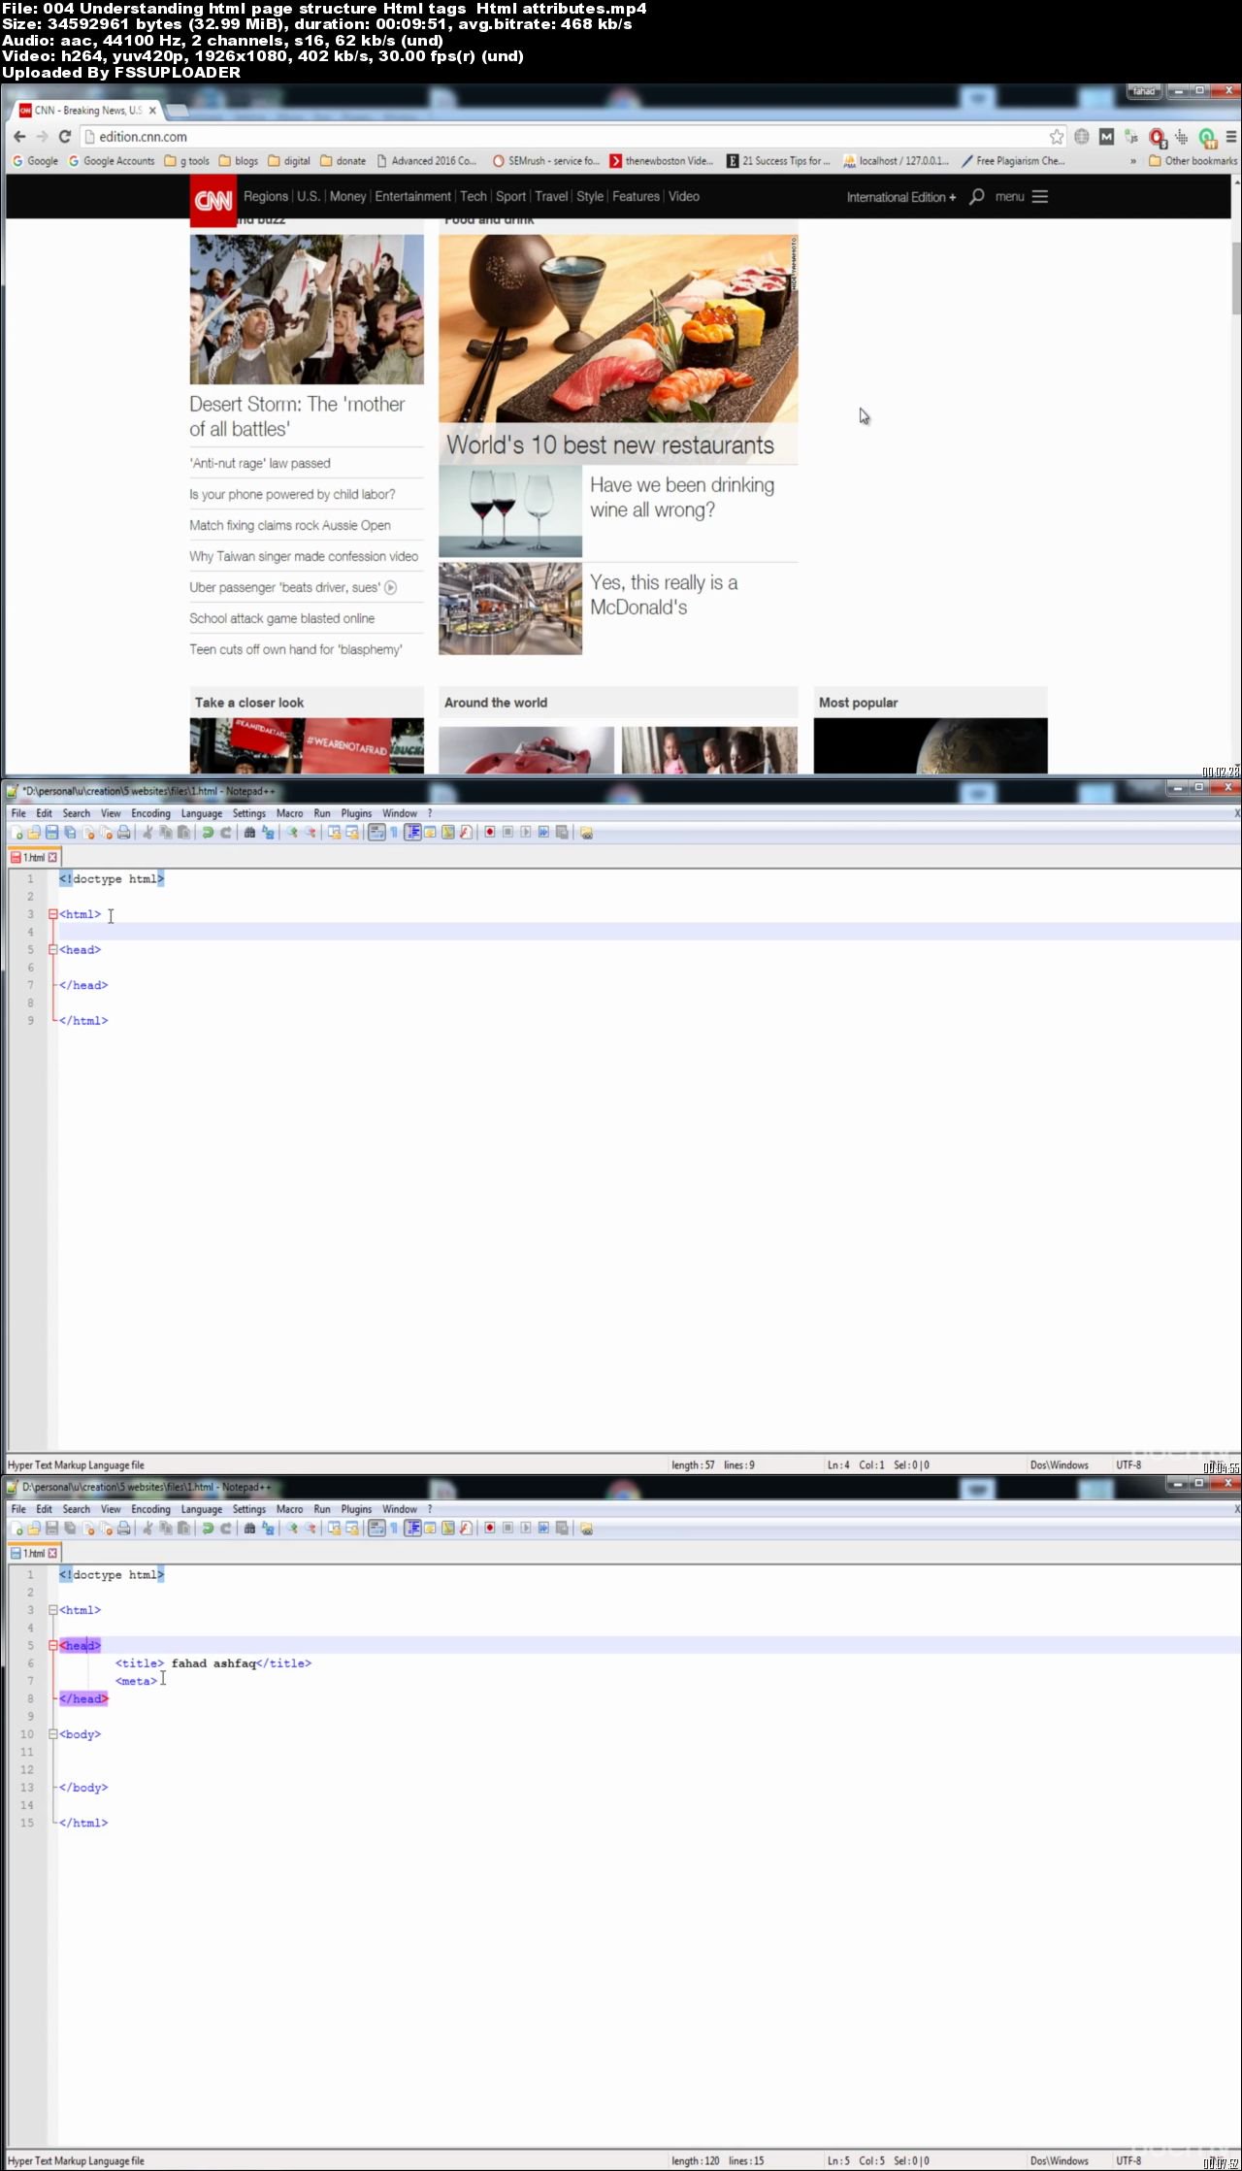The height and width of the screenshot is (2171, 1242).
Task: Click the Print icon in unsaved Notepad++ toolbar
Action: [124, 833]
